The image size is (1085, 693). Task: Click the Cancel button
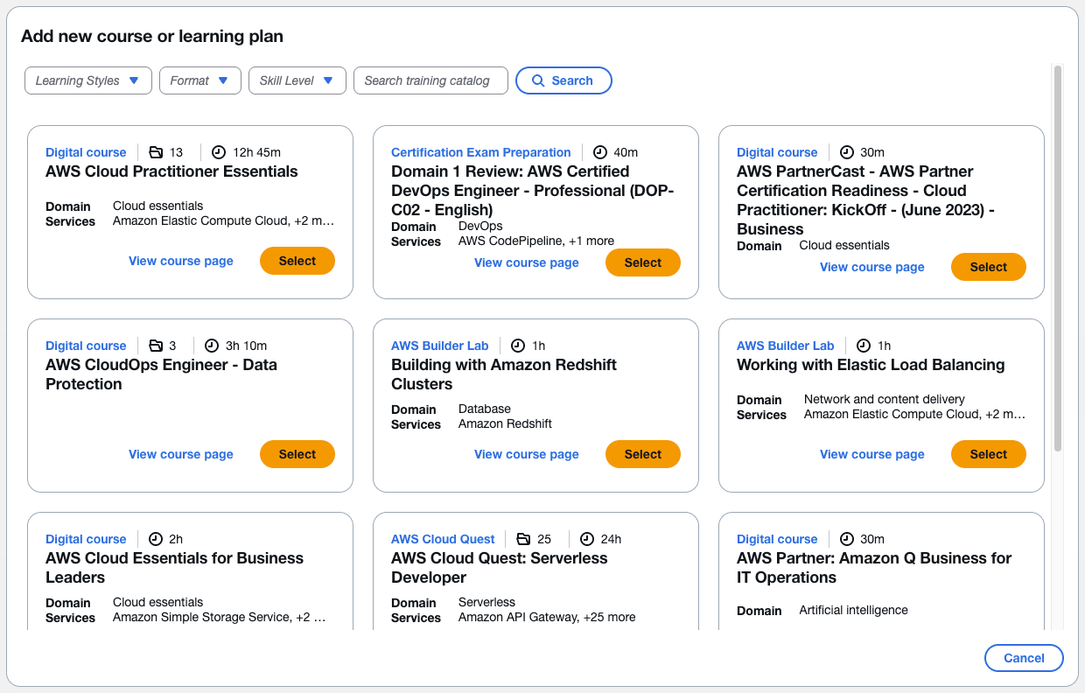pyautogui.click(x=1023, y=658)
